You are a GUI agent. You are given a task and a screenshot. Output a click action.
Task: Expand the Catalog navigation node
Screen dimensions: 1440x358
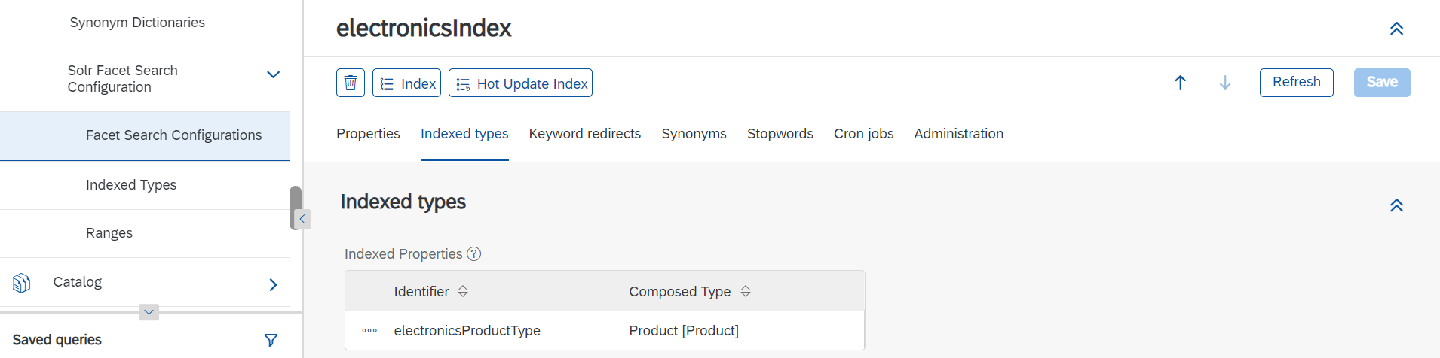[273, 284]
